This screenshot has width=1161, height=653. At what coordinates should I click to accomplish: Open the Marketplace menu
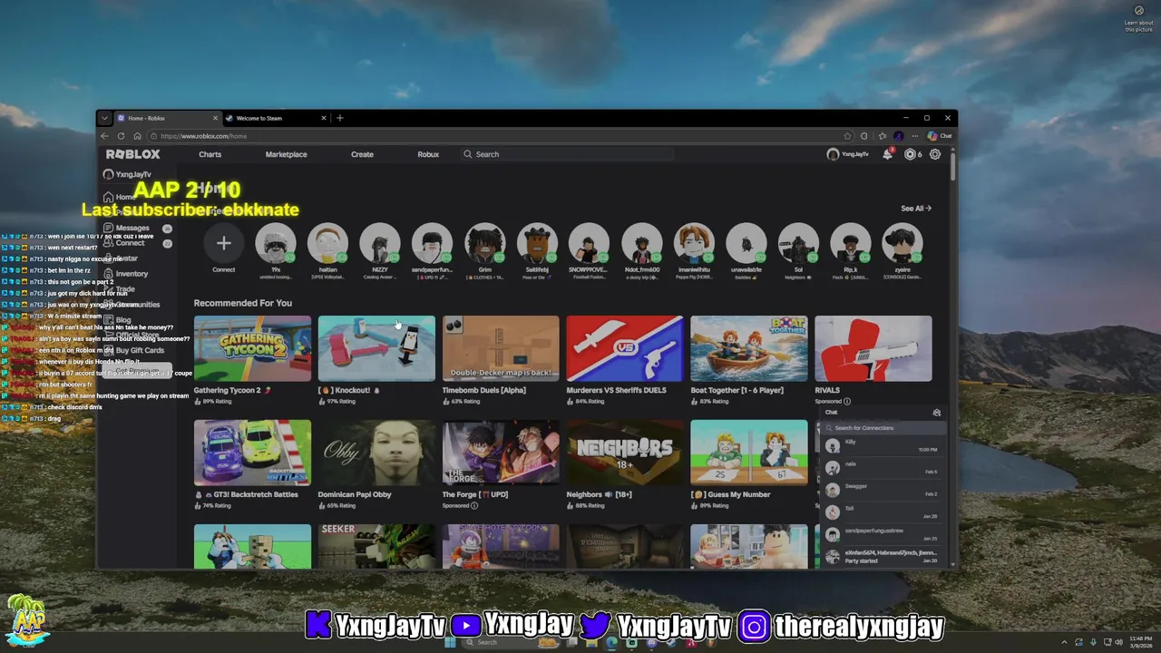click(286, 154)
